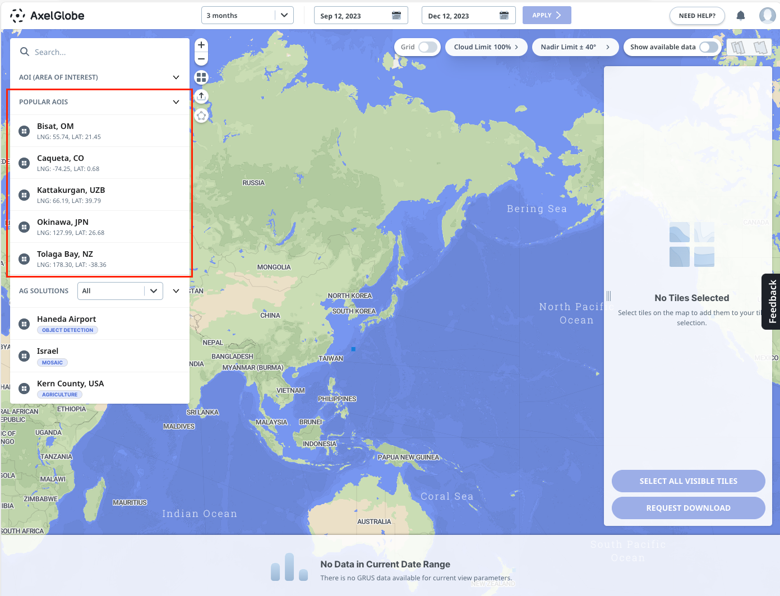Toggle the Grid switch

coord(427,47)
